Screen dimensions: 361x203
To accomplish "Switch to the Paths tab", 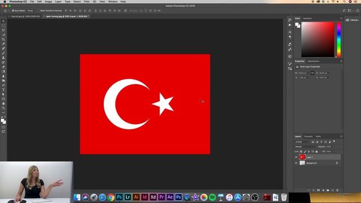I will coord(318,136).
